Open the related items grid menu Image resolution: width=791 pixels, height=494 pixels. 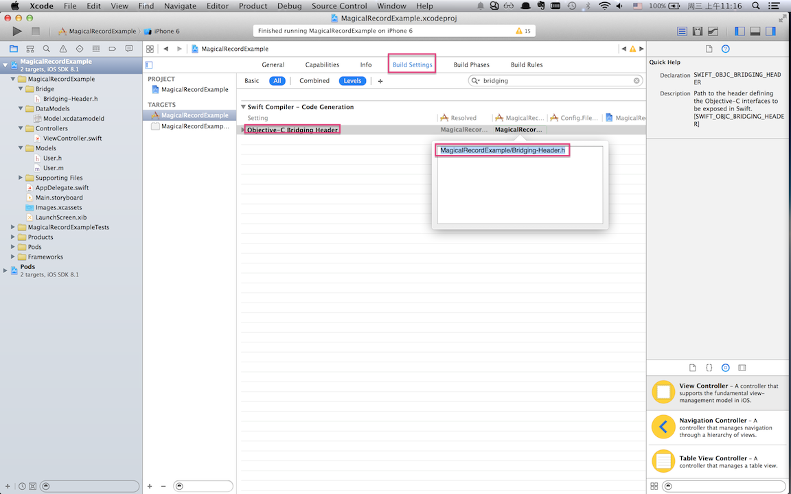[150, 49]
